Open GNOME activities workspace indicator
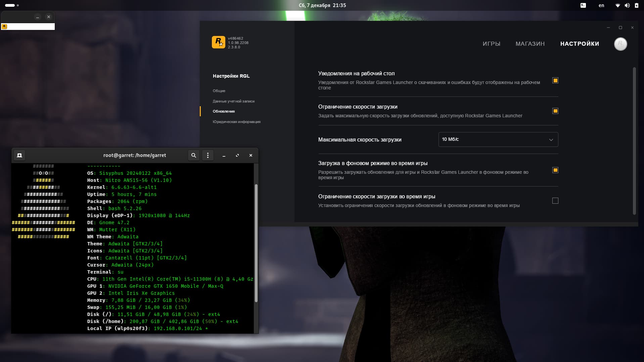This screenshot has width=644, height=362. tap(12, 5)
